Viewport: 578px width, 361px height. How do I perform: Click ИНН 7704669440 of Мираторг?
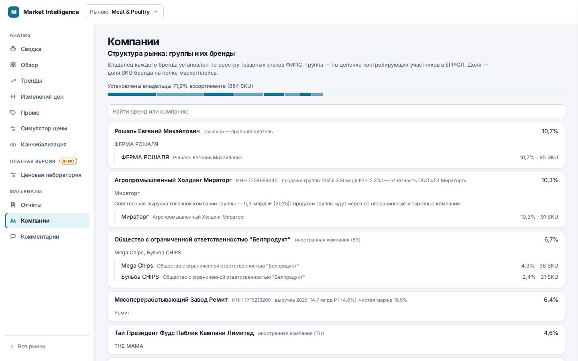coord(257,180)
